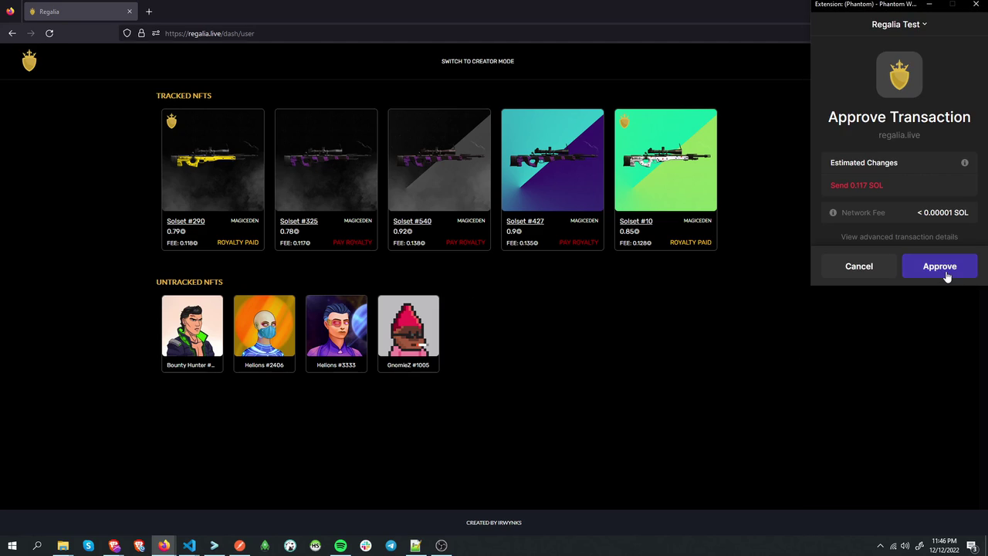
Task: View advanced transaction details
Action: [899, 236]
